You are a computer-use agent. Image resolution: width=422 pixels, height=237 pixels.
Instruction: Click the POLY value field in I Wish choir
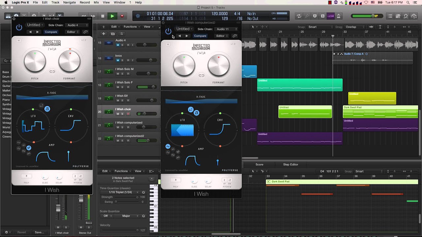26,176
